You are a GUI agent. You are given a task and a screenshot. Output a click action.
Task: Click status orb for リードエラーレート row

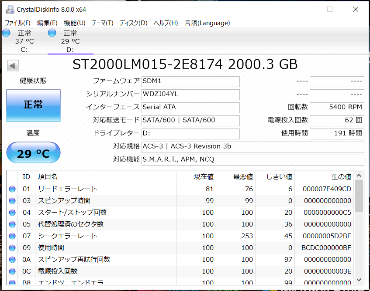tap(12, 189)
